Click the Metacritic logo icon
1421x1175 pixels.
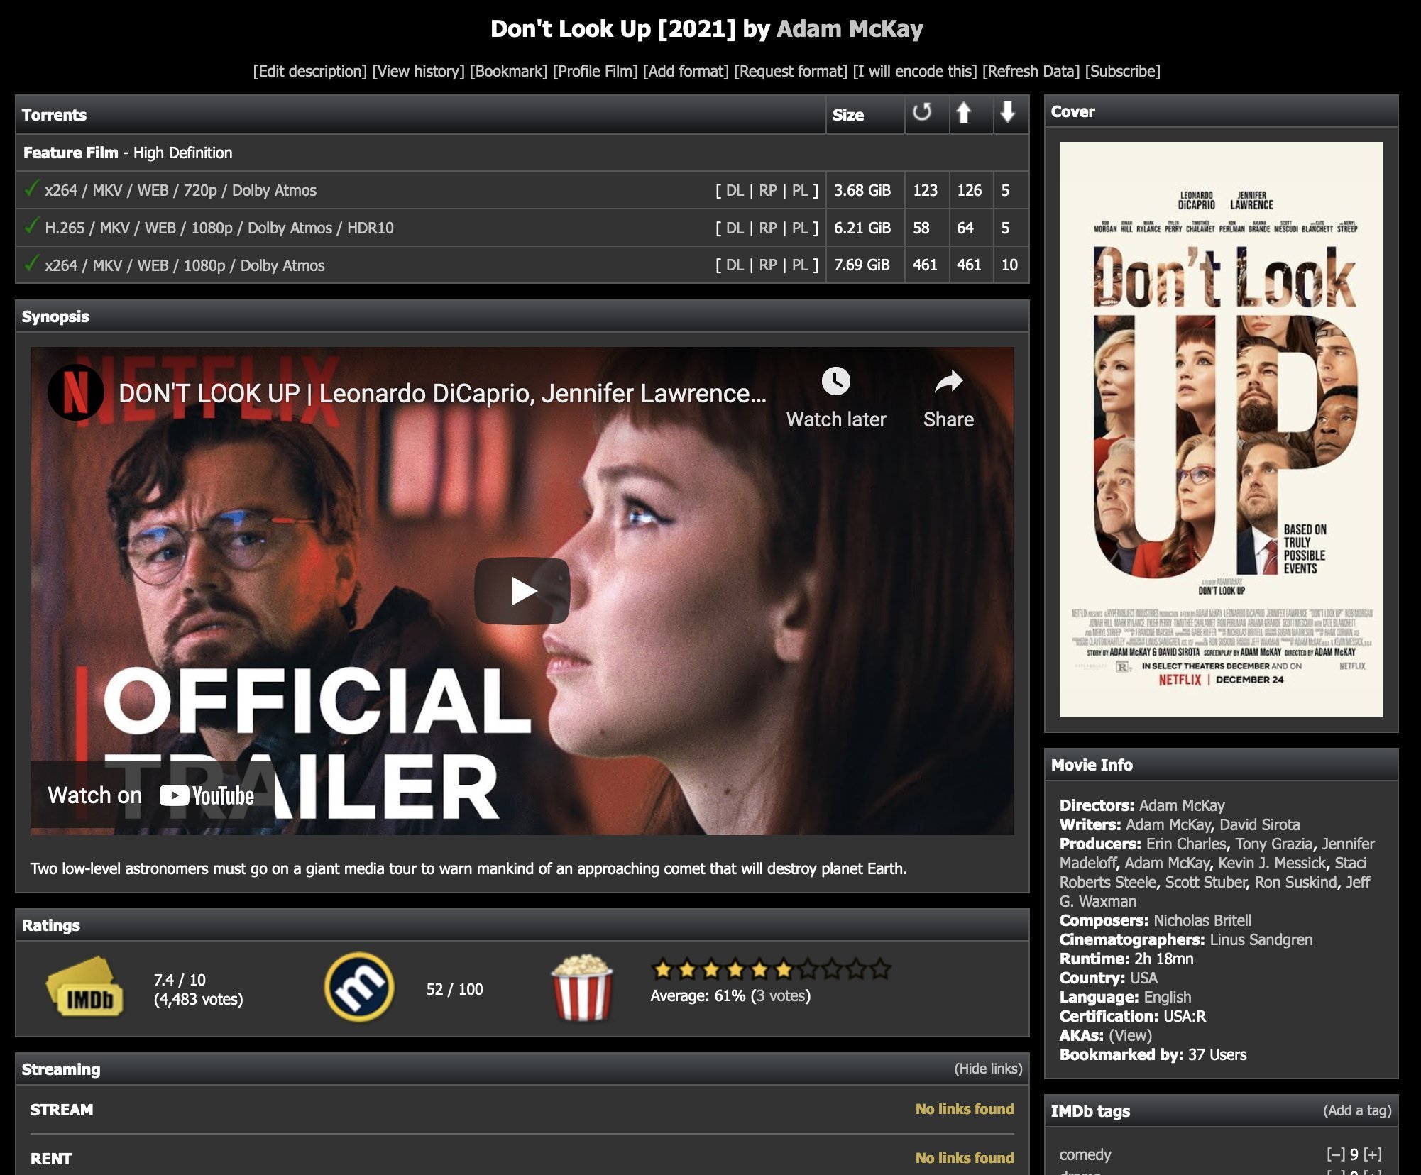[359, 988]
